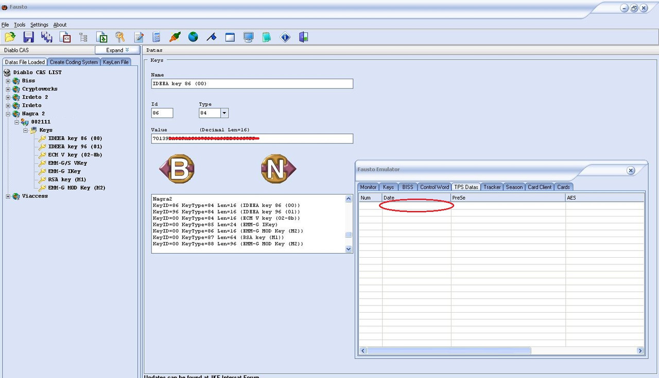Select EMM-G/S VKey tree item
Image resolution: width=659 pixels, height=378 pixels.
[67, 163]
